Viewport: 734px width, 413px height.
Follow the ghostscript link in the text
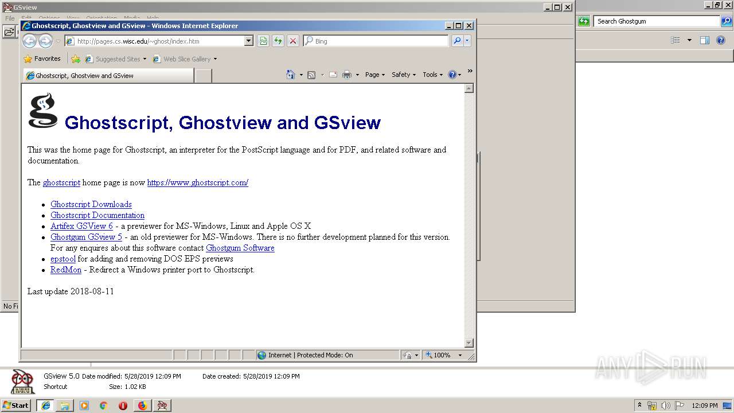coord(61,182)
